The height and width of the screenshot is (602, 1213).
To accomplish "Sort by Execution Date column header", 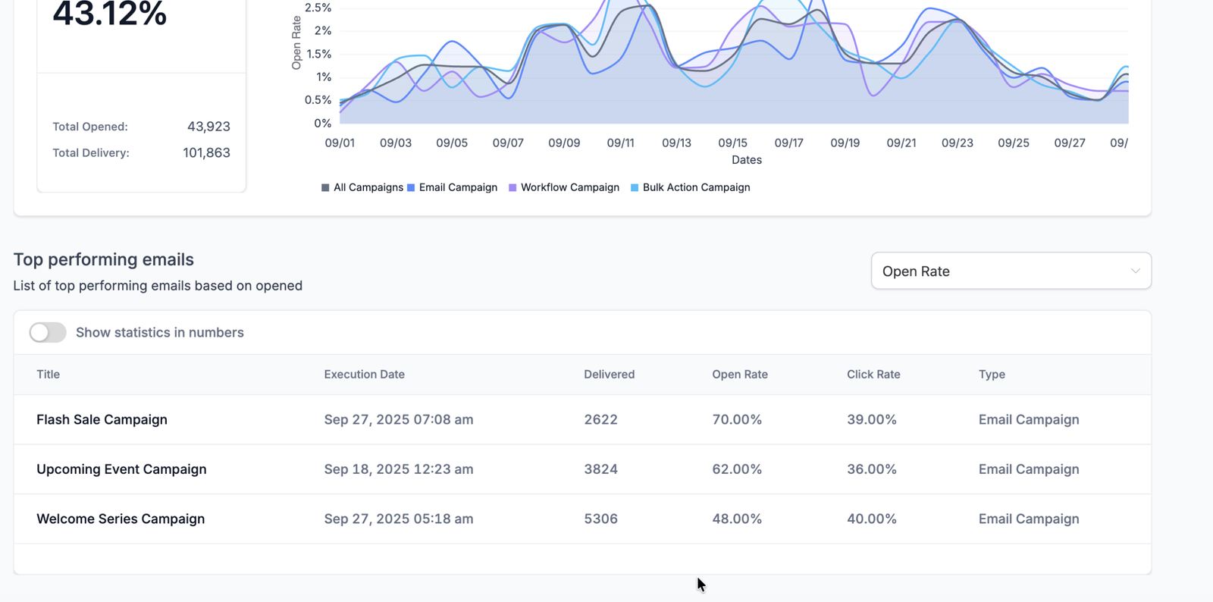I will 364,375.
